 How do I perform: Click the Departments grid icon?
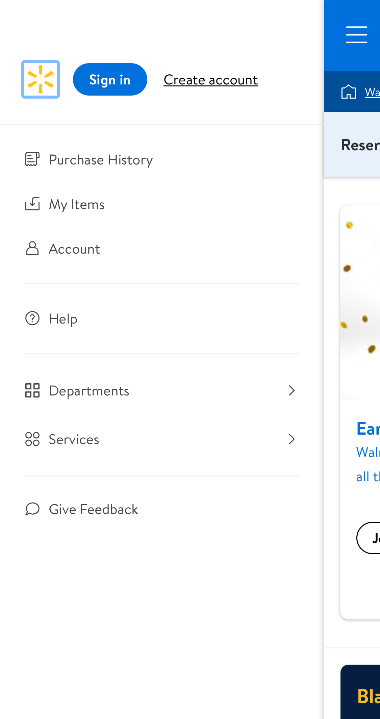[x=33, y=390]
